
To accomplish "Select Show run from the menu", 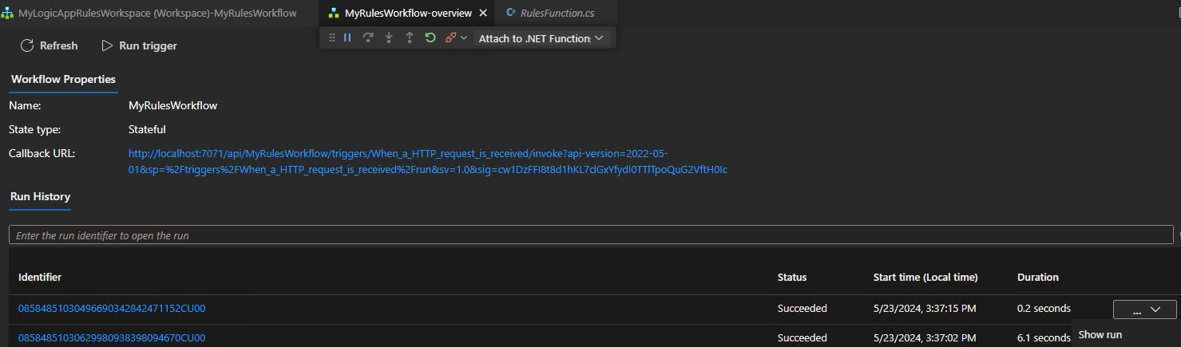I will (x=1100, y=334).
